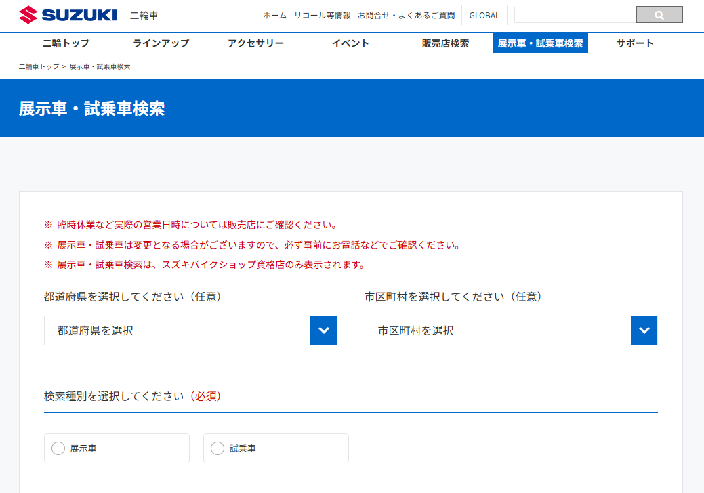Open the 販売店検索 menu
704x493 pixels.
click(x=446, y=43)
